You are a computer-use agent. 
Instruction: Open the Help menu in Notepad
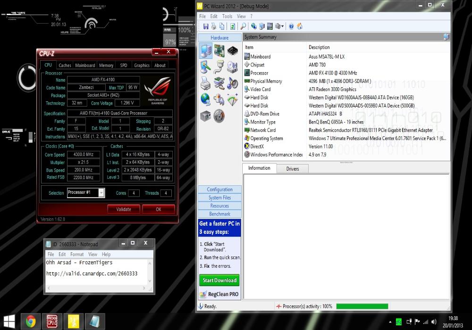[106, 254]
